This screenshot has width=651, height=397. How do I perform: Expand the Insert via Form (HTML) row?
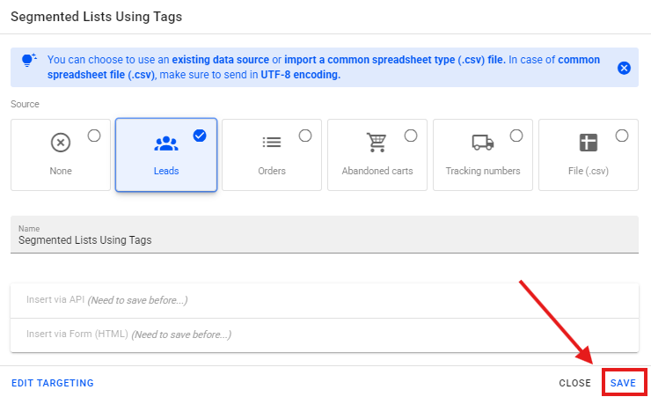click(324, 335)
